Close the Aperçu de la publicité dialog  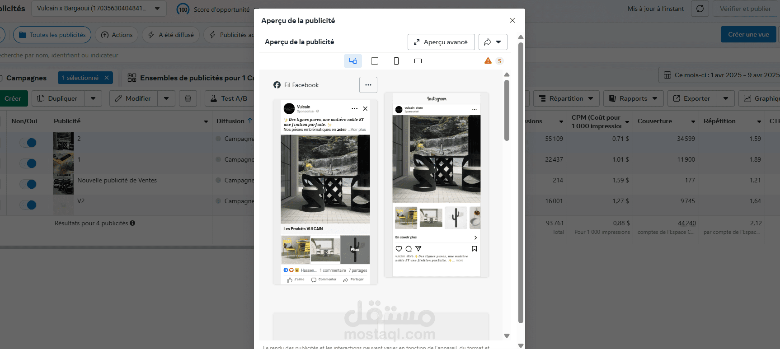click(x=512, y=20)
